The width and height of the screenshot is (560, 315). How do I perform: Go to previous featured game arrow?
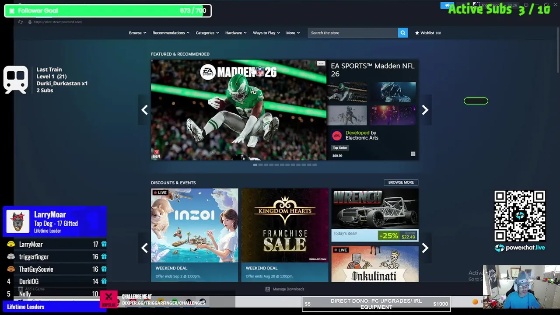(x=144, y=110)
